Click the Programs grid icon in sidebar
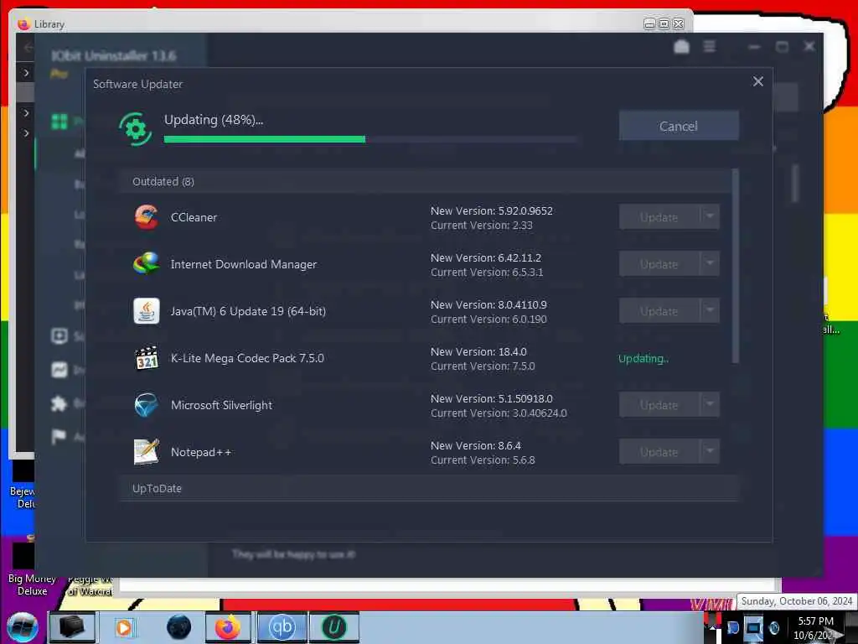 pos(59,121)
